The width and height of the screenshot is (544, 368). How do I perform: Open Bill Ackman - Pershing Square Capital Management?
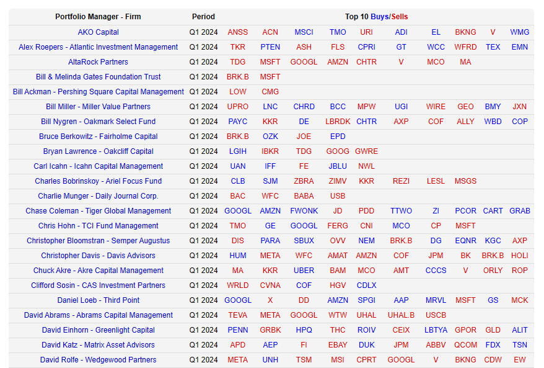98,92
